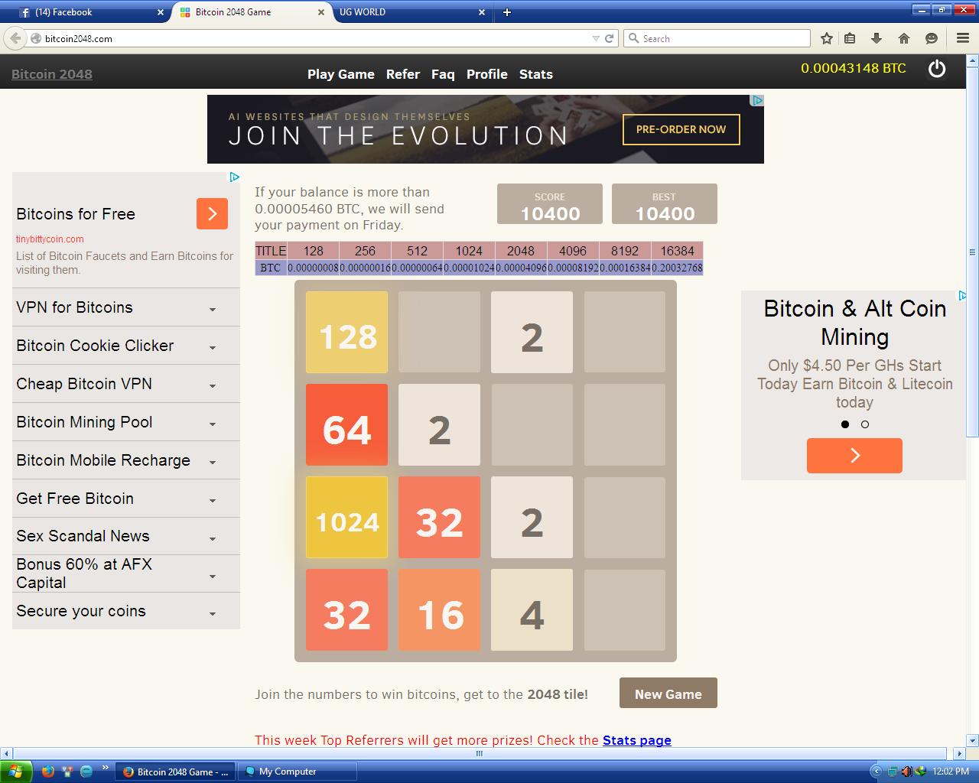Go to the browser home page

pyautogui.click(x=904, y=38)
